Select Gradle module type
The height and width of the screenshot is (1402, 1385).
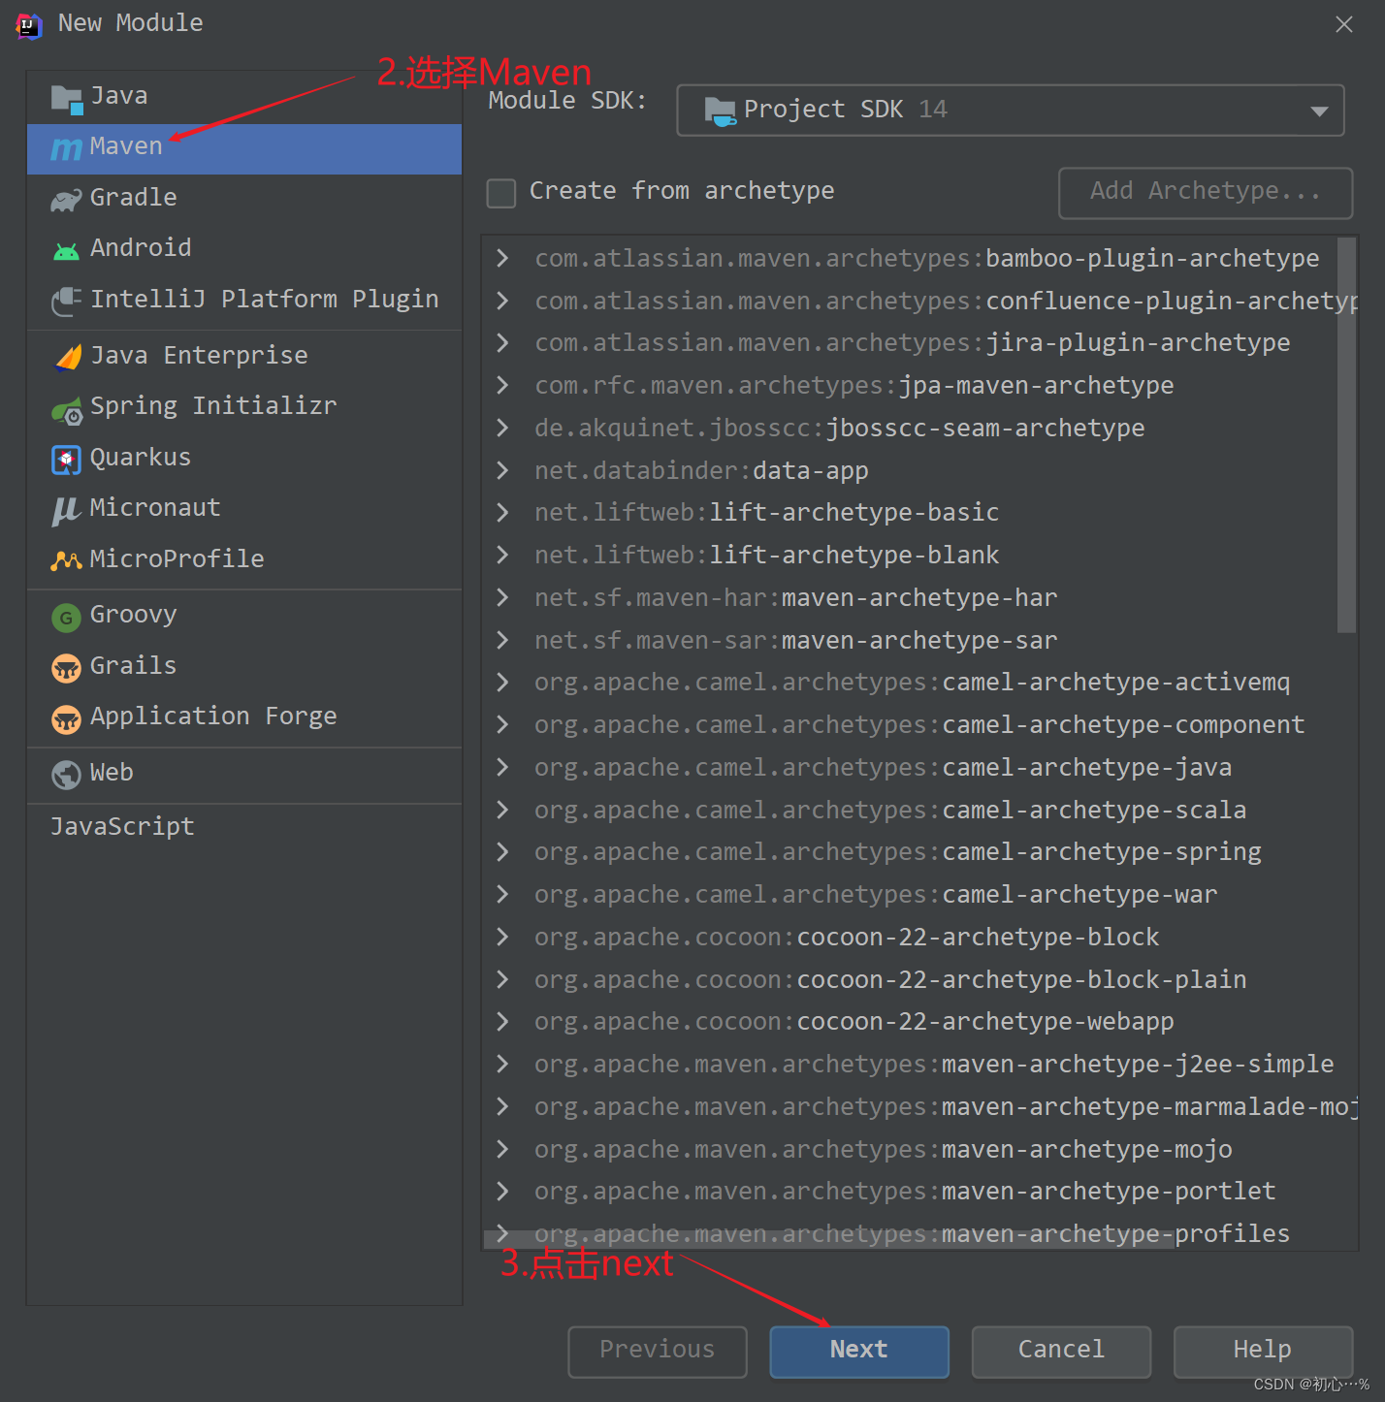click(244, 199)
